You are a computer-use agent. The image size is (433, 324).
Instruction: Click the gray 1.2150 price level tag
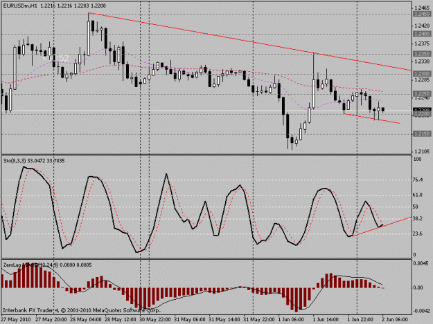tap(422, 134)
